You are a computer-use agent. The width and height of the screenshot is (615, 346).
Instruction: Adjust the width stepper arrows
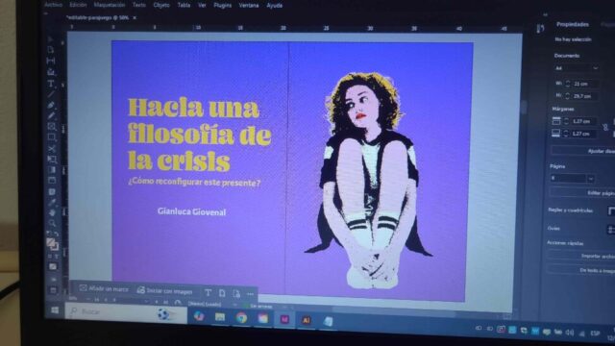tap(568, 84)
